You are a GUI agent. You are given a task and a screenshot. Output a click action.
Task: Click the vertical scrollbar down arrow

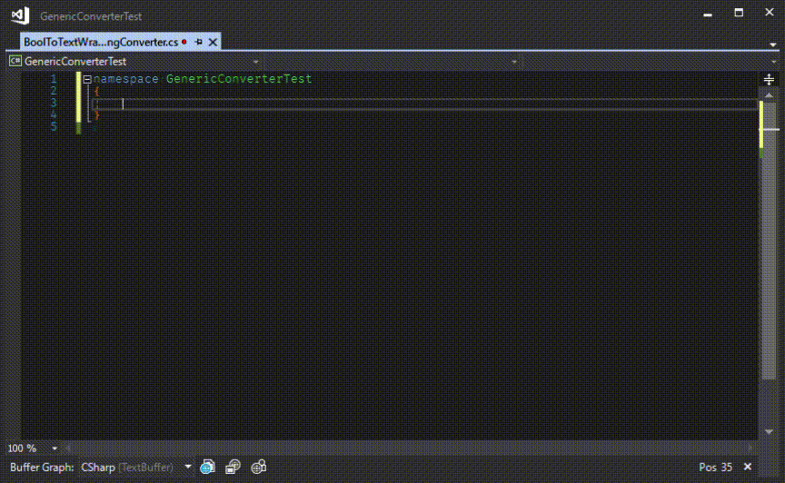[769, 431]
